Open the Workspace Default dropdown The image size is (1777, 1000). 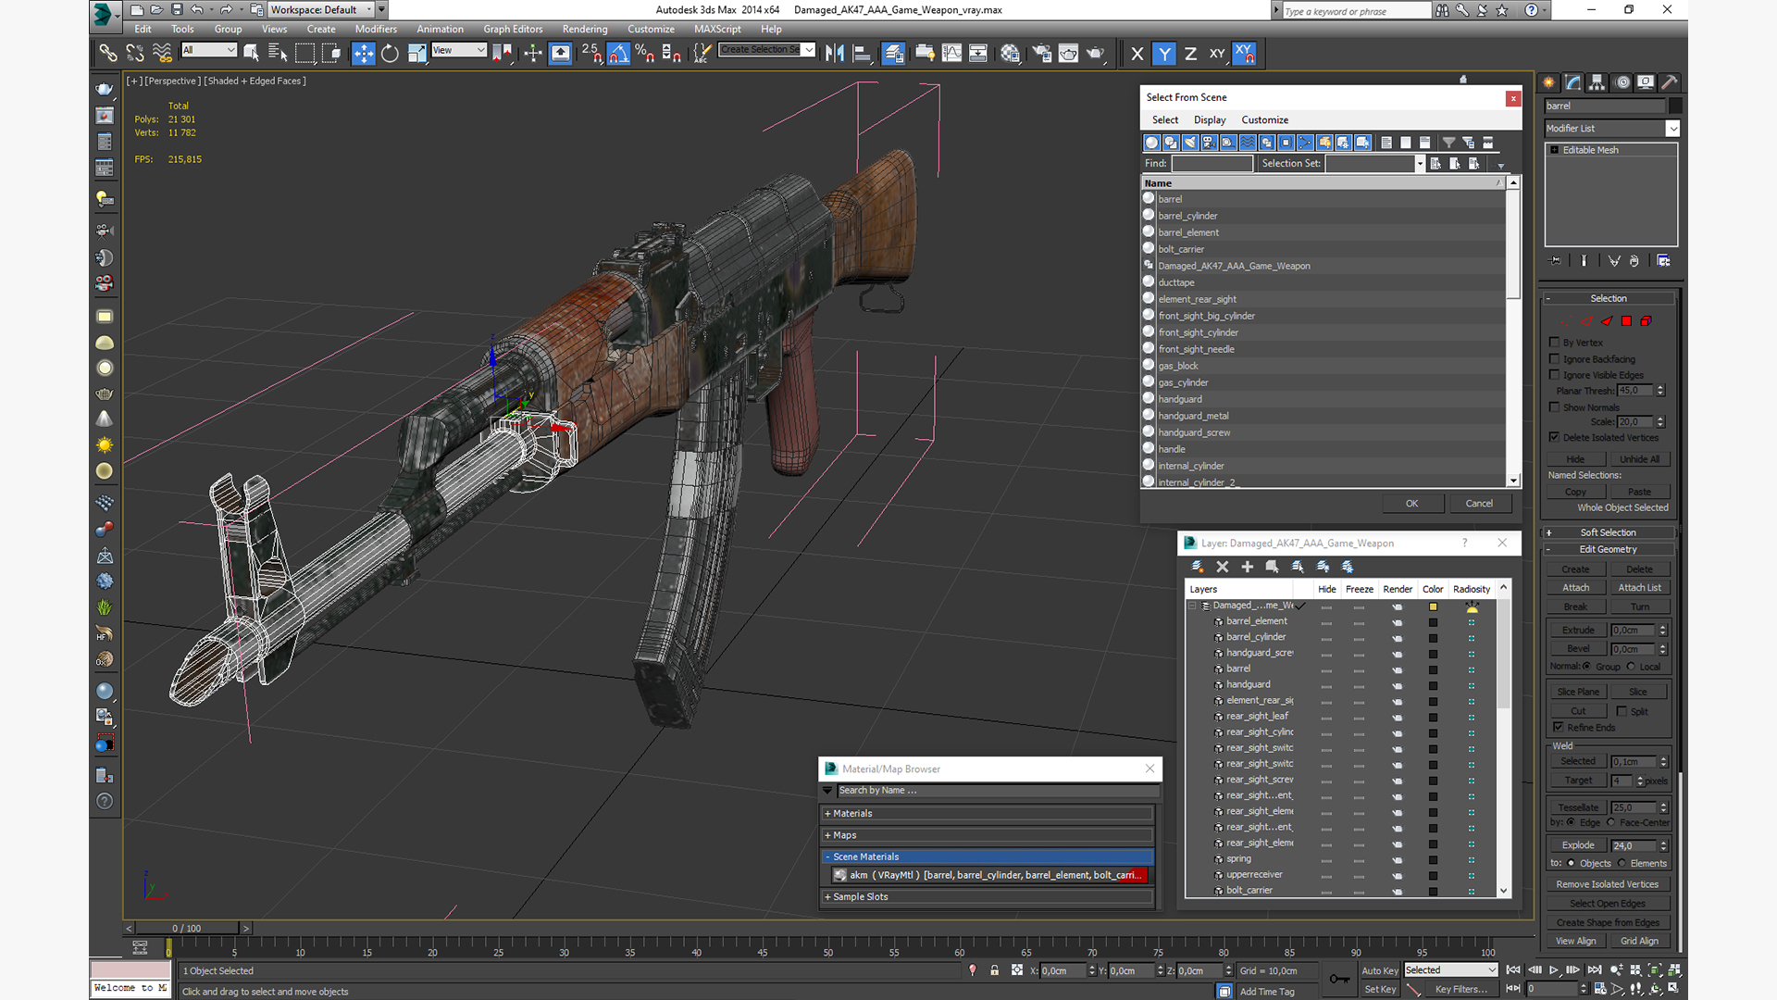[x=321, y=10]
